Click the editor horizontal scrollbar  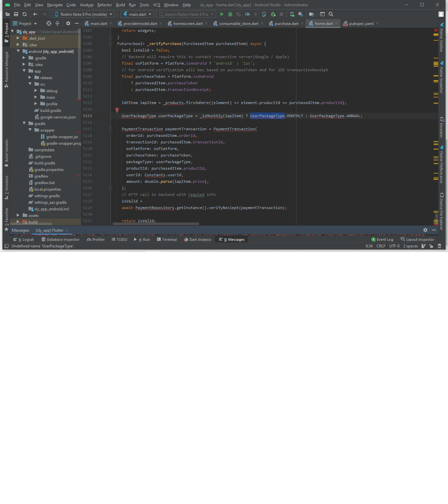click(156, 224)
